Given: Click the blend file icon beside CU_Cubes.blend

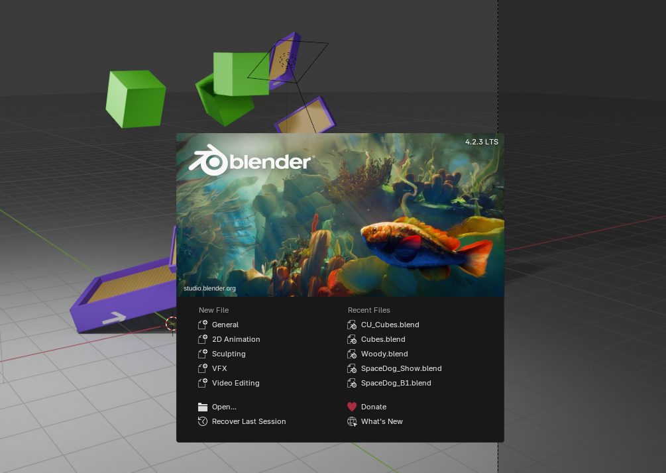Looking at the screenshot, I should [352, 325].
